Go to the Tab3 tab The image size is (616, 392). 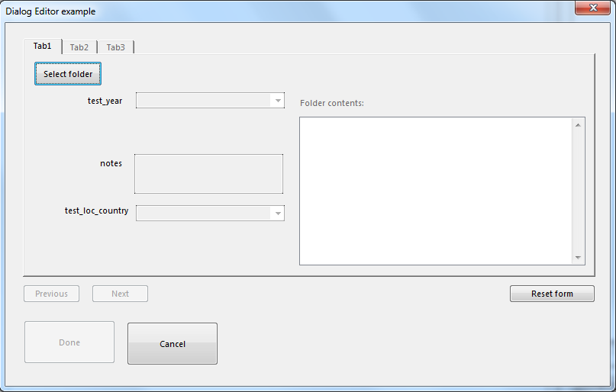pyautogui.click(x=115, y=47)
